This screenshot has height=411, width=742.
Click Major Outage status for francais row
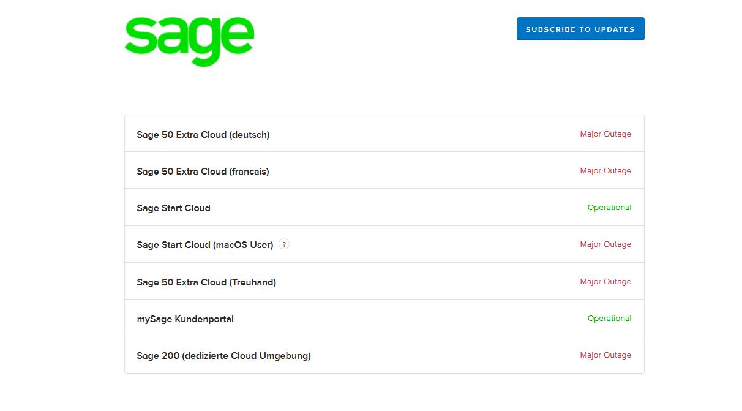[605, 171]
